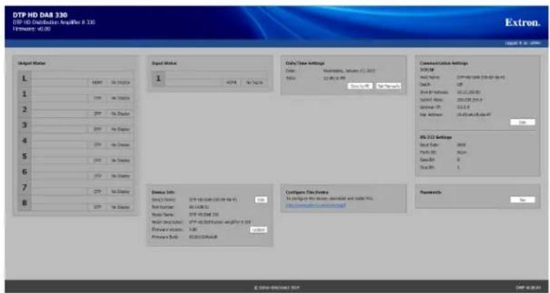This screenshot has height=293, width=550.
Task: Click the subnet mask value
Action: (x=470, y=100)
